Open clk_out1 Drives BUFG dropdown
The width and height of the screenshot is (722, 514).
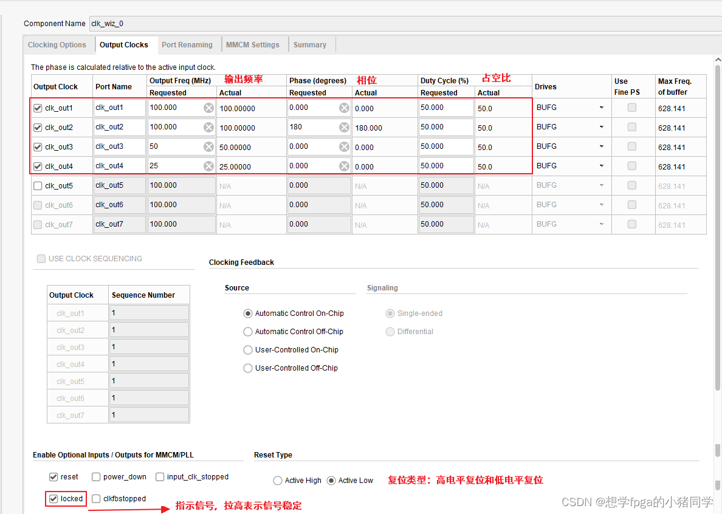pos(601,108)
